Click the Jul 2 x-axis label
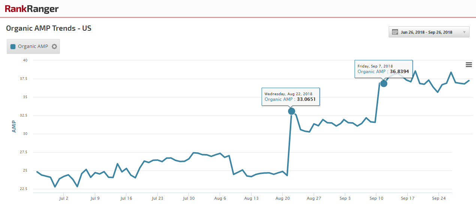Screen dimensions: 476x205 (x=64, y=199)
